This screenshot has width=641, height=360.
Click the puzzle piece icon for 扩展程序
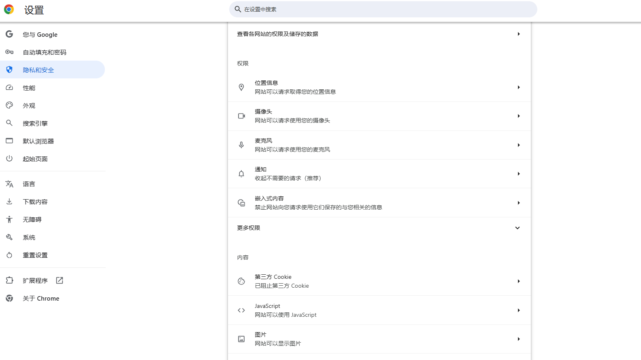click(9, 280)
